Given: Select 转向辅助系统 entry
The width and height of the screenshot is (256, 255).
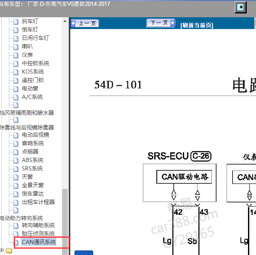Looking at the screenshot, I should 38,225.
